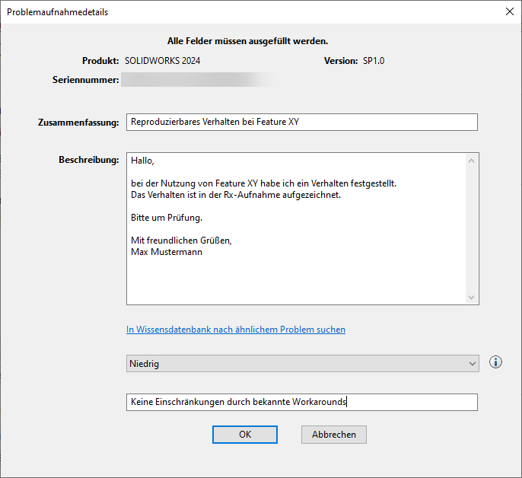
Task: Confirm the dialog with OK
Action: [x=245, y=434]
